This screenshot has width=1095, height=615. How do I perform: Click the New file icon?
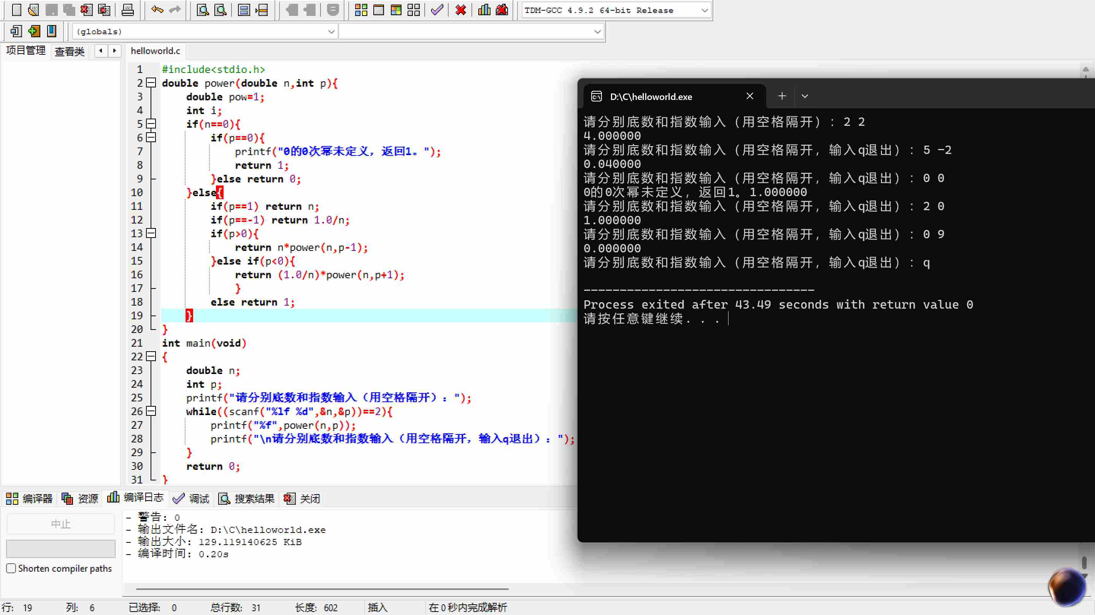[x=16, y=10]
